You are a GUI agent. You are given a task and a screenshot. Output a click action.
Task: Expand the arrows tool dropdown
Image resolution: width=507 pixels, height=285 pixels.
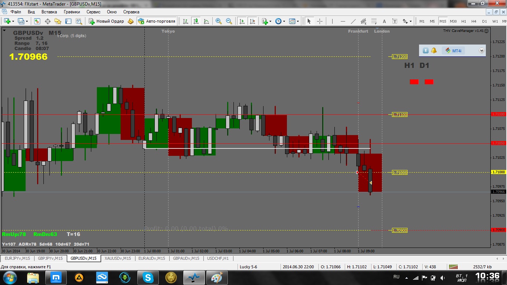point(411,21)
